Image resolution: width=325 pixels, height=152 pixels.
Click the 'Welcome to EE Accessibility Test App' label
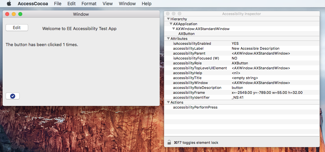coord(80,28)
